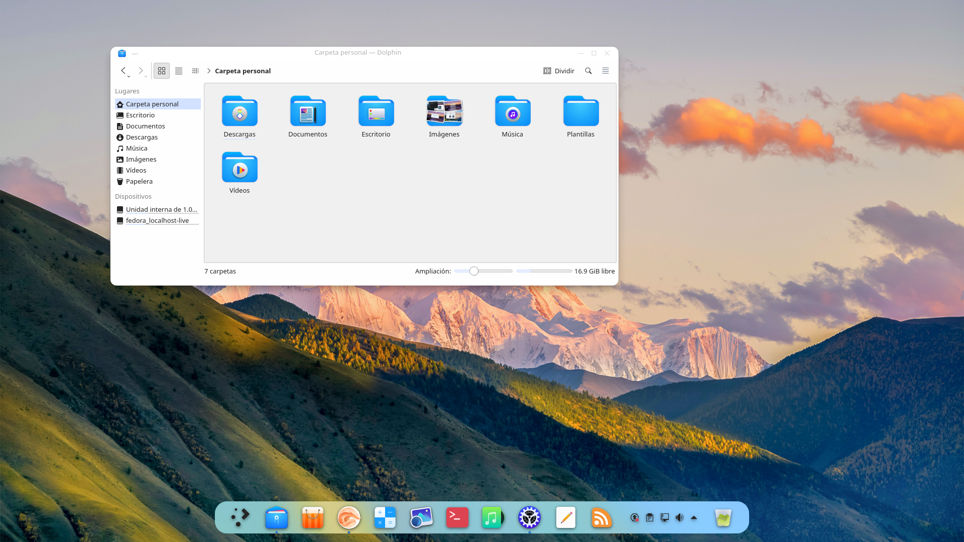Image resolution: width=964 pixels, height=542 pixels.
Task: Click the Ampliación zoom slider handle
Action: 474,271
